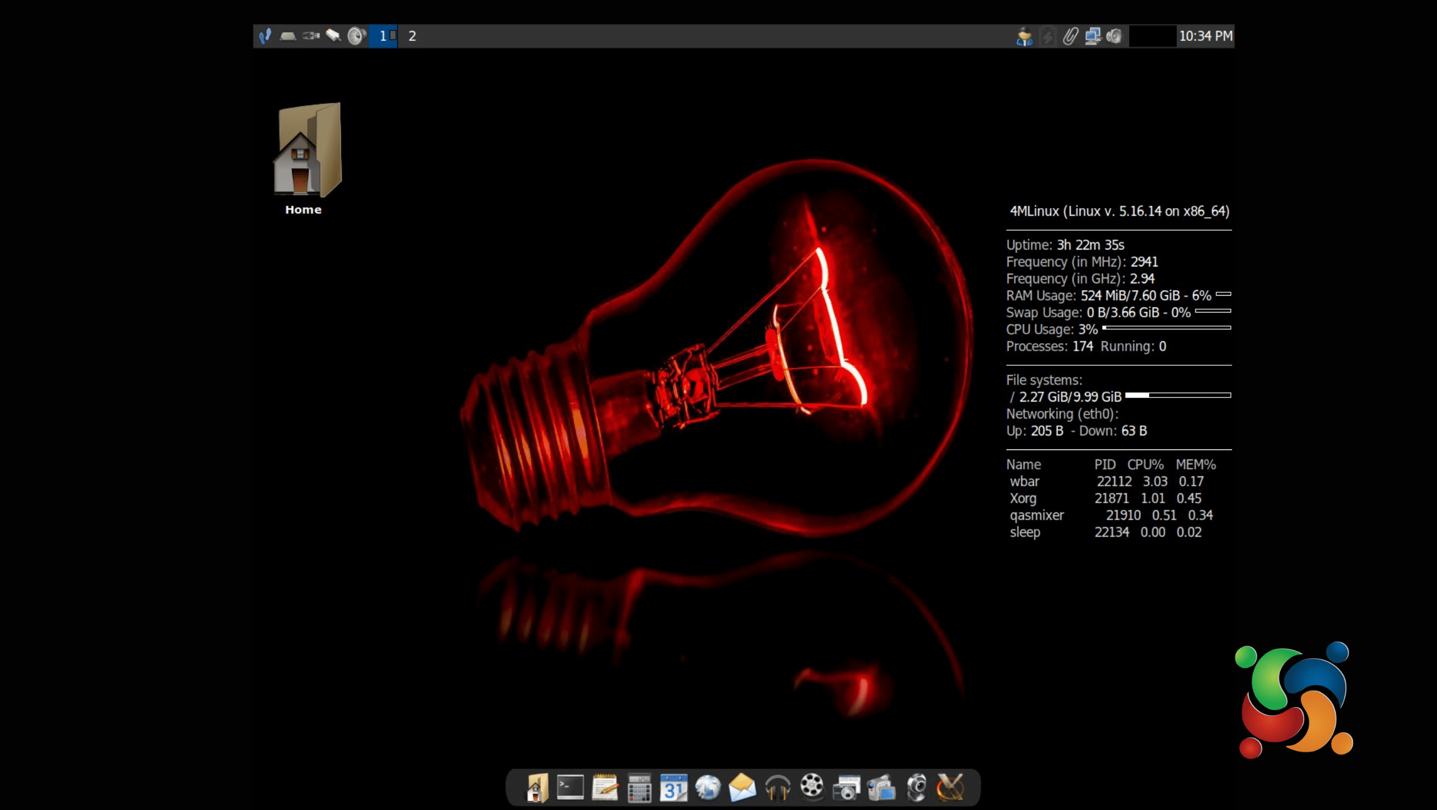Click the USB flash drive icon in top panel
The width and height of the screenshot is (1437, 810).
point(334,36)
